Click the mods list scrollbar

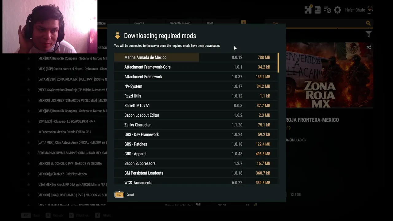[278, 63]
